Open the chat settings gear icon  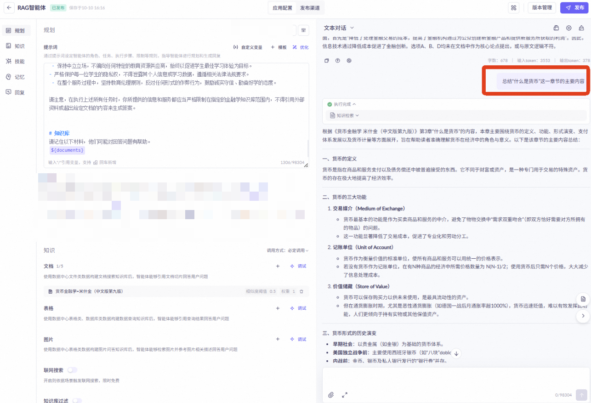[569, 28]
